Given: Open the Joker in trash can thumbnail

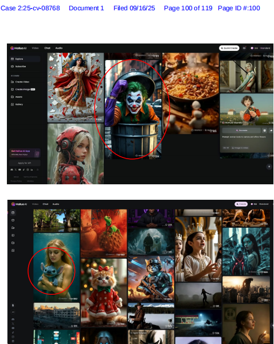Looking at the screenshot, I should (133, 109).
